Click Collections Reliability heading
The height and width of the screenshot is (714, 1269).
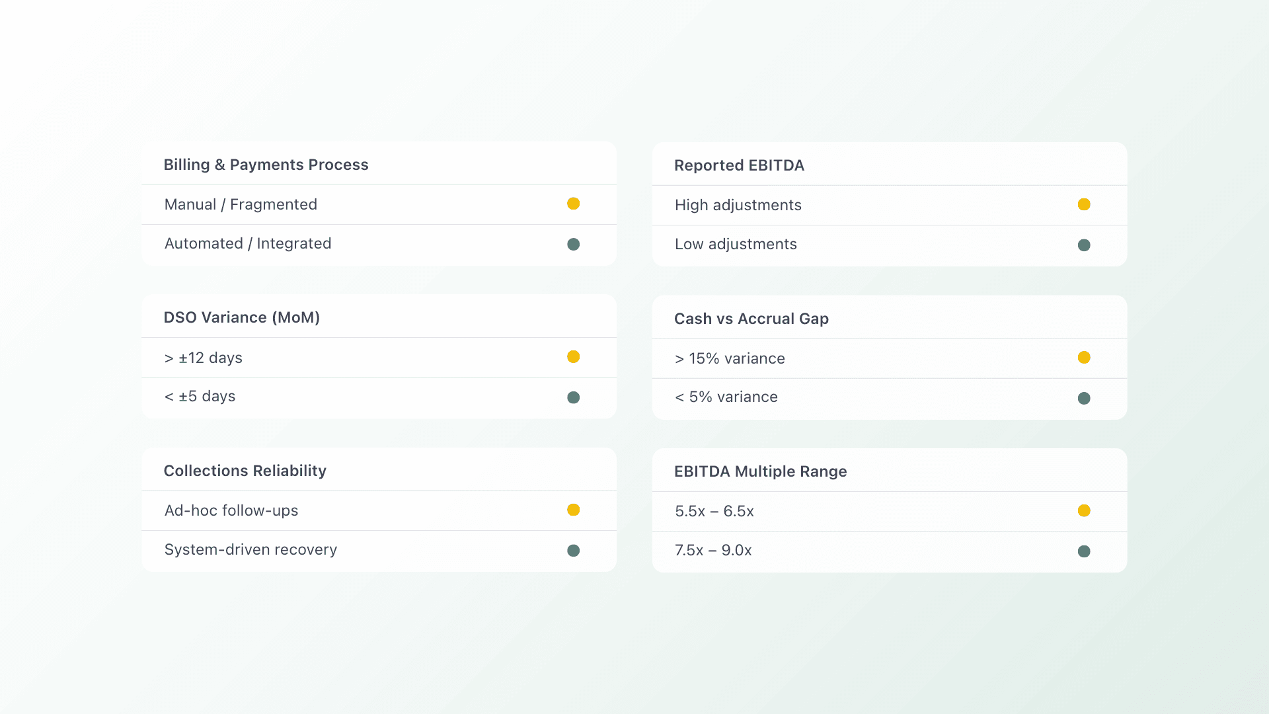(x=245, y=471)
